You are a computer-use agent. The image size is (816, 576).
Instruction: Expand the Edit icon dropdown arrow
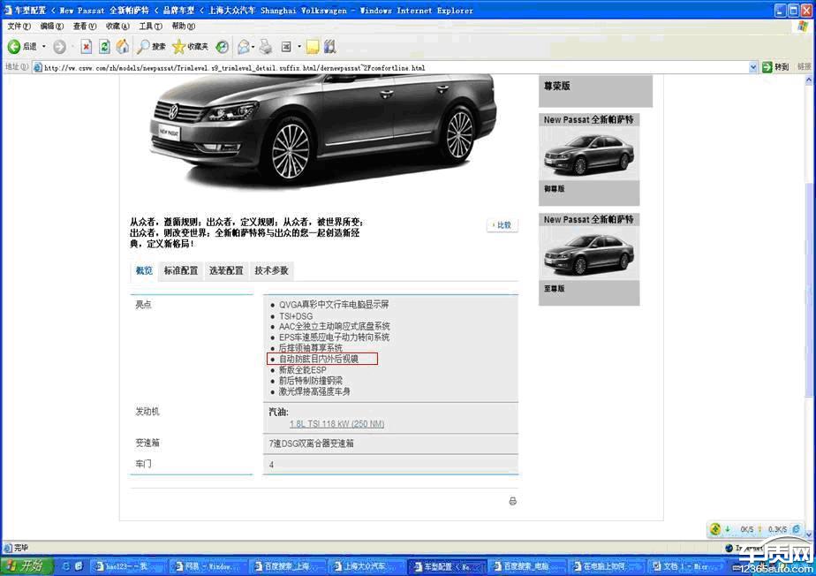coord(299,47)
